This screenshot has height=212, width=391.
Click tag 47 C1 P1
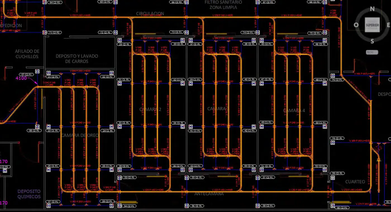[266, 80]
